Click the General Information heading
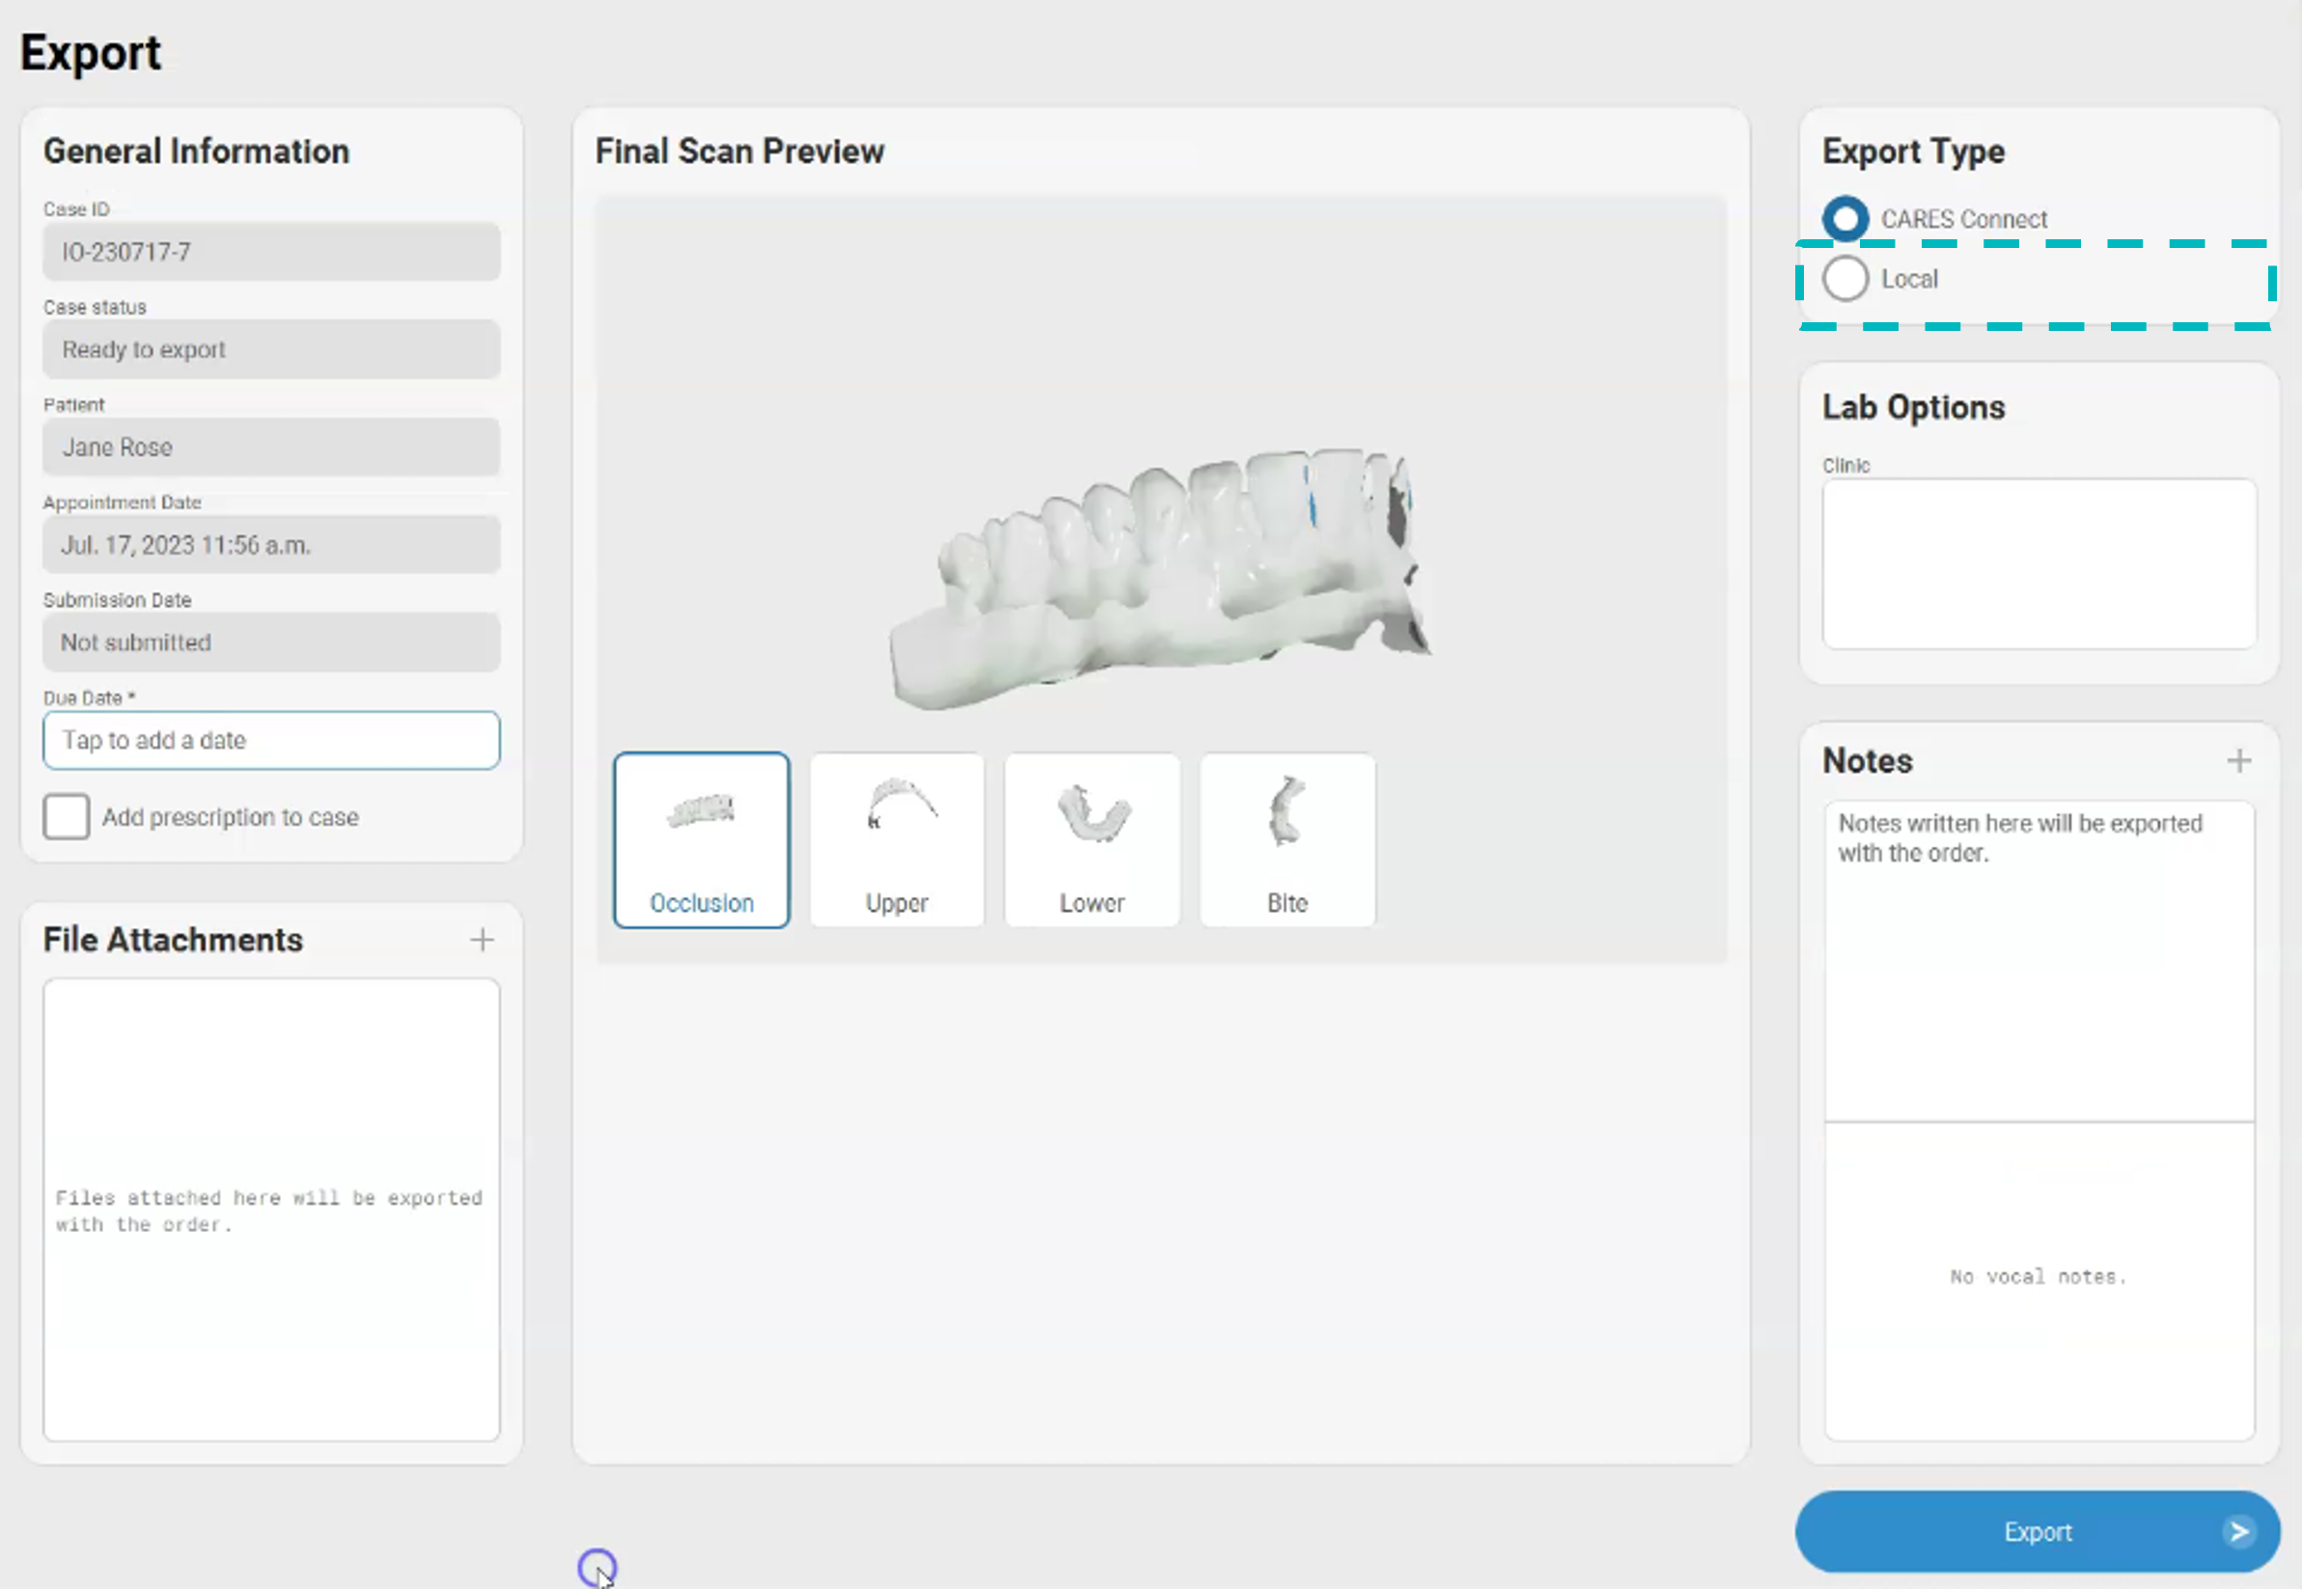This screenshot has height=1589, width=2302. click(x=196, y=151)
